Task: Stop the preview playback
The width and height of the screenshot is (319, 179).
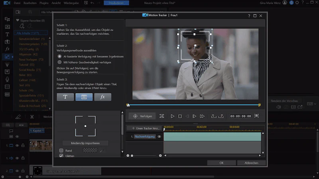Action: click(180, 116)
